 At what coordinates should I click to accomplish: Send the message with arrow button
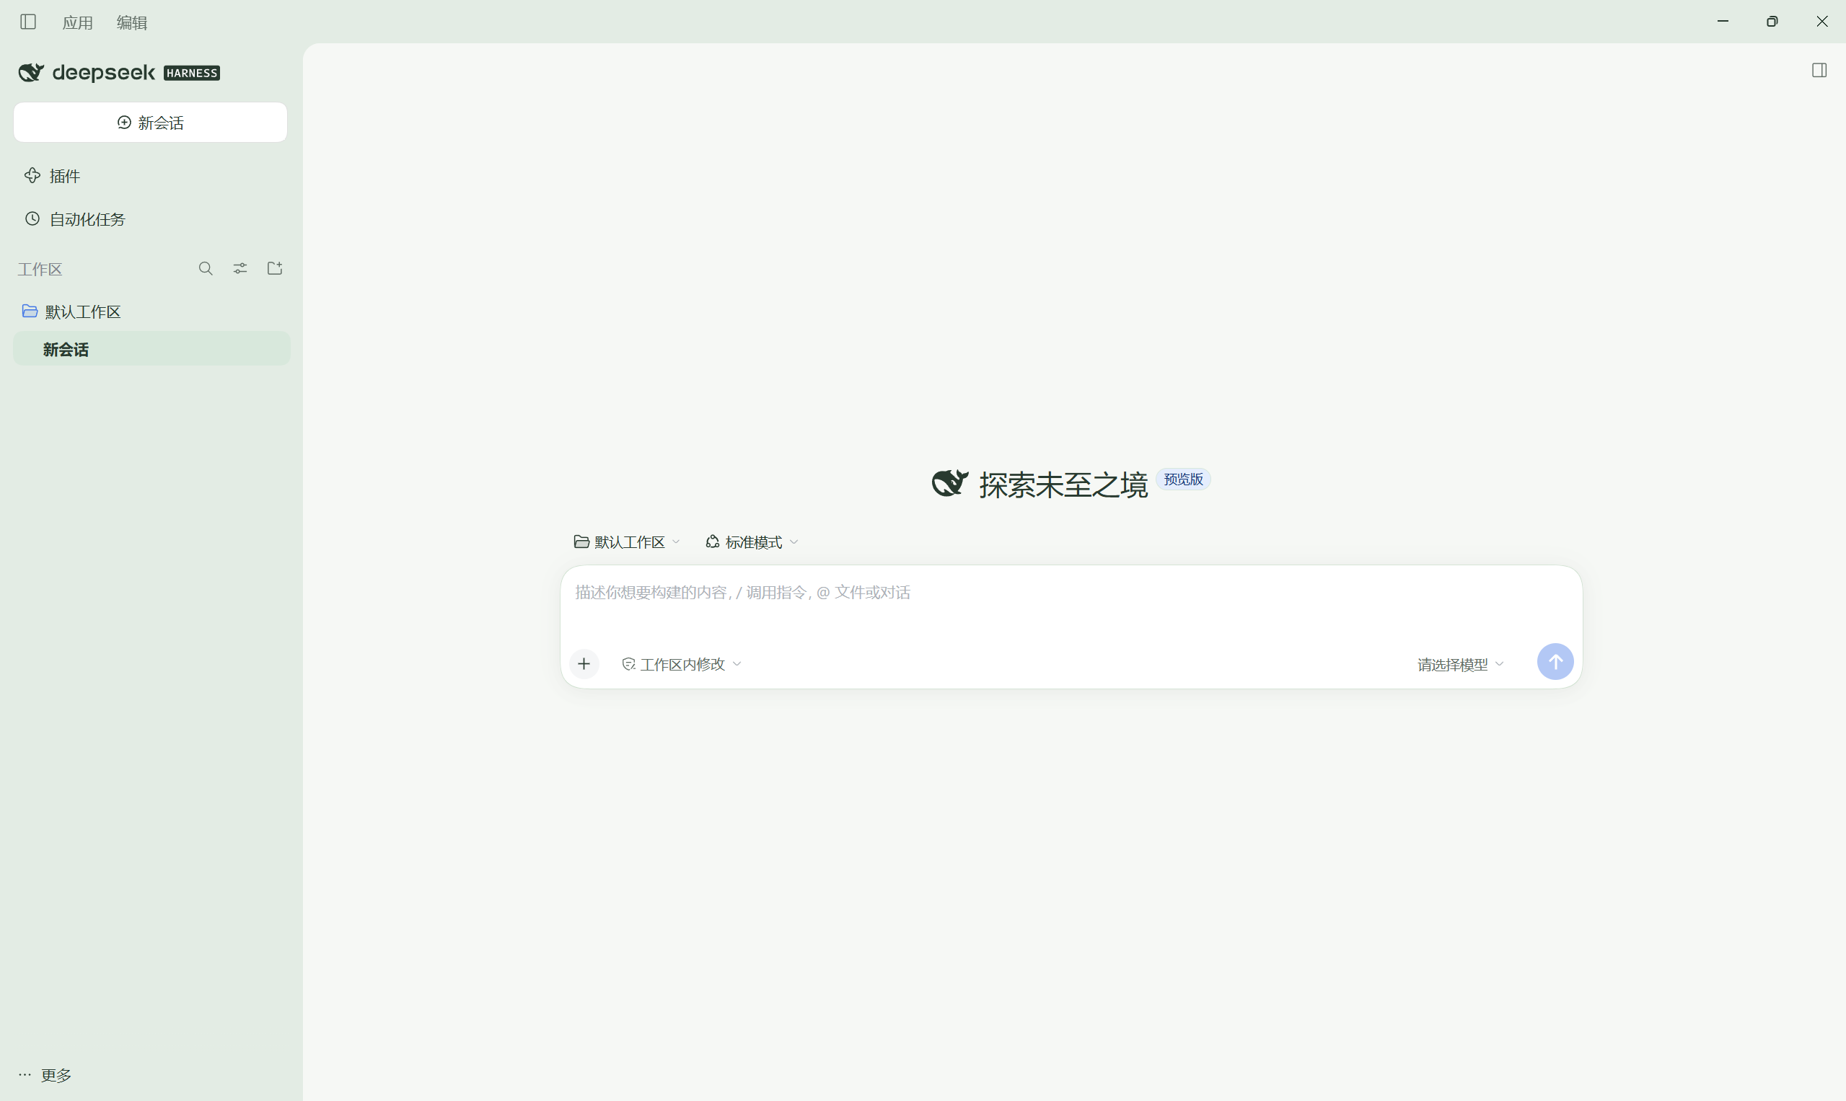tap(1555, 662)
